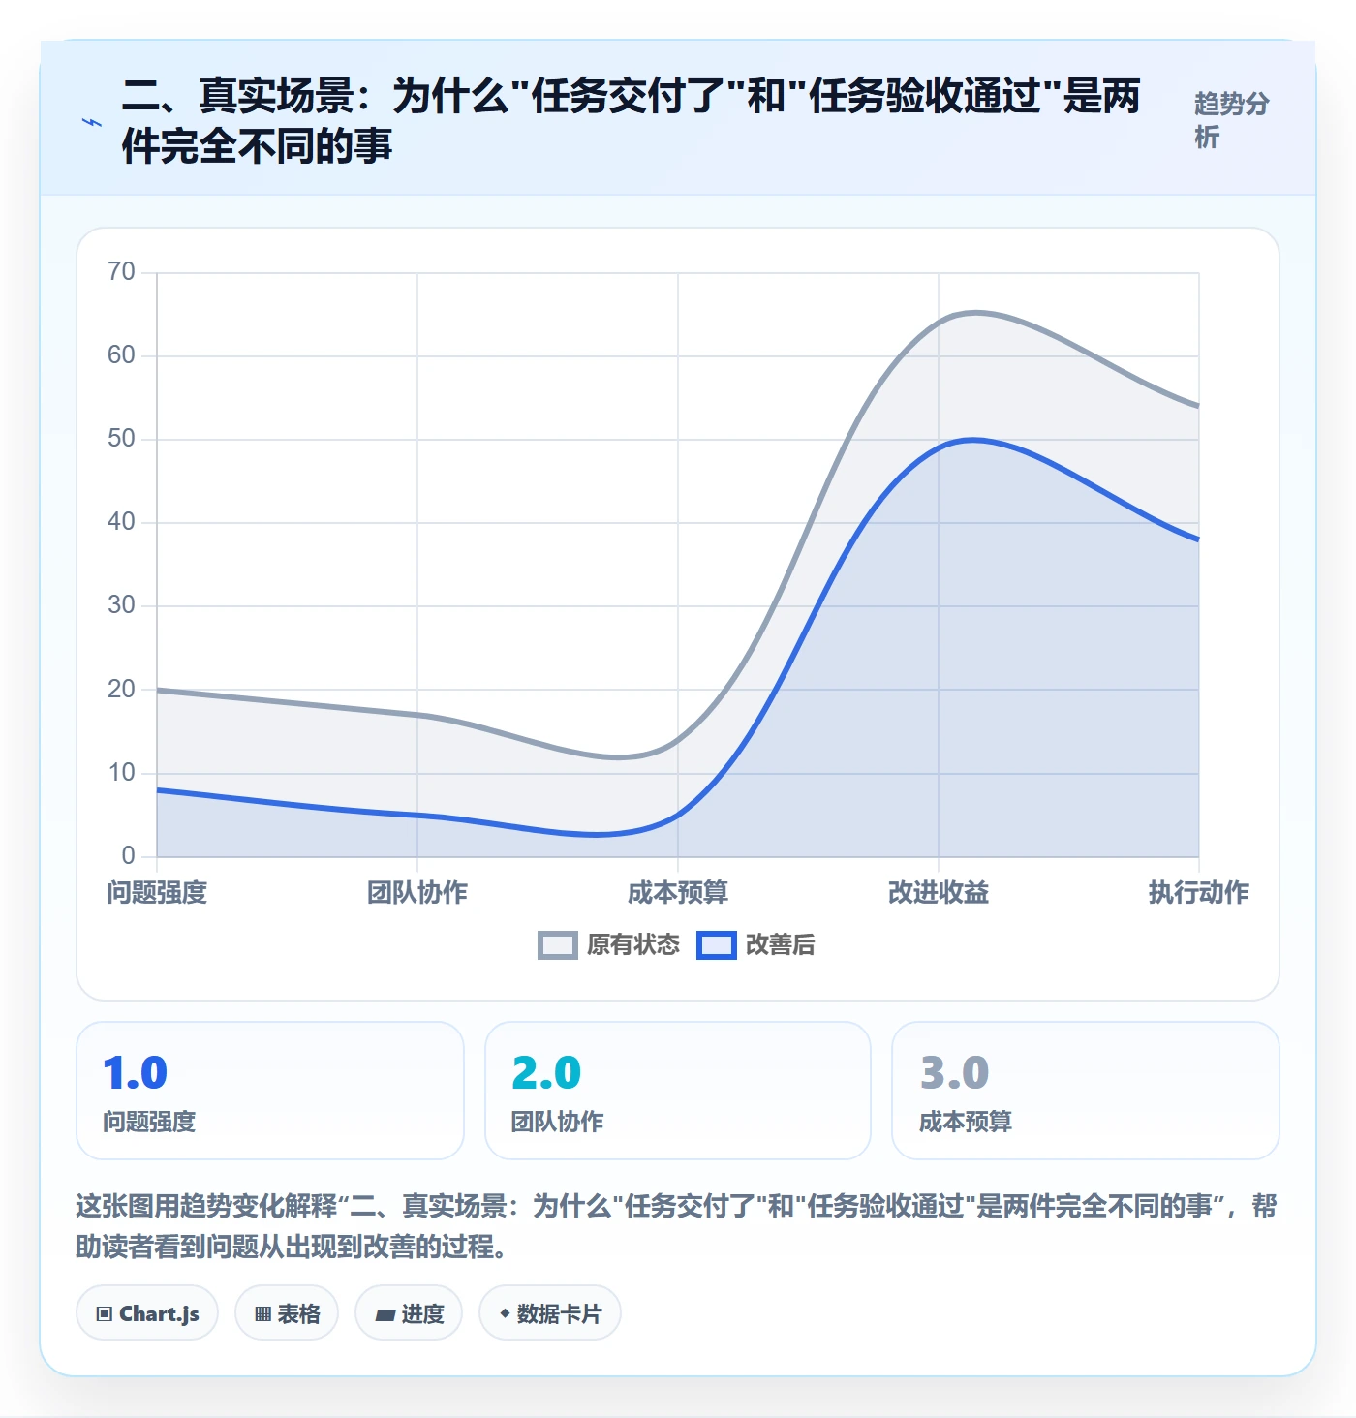1356x1418 pixels.
Task: Click the 改进收益 x-axis label
Action: (939, 892)
